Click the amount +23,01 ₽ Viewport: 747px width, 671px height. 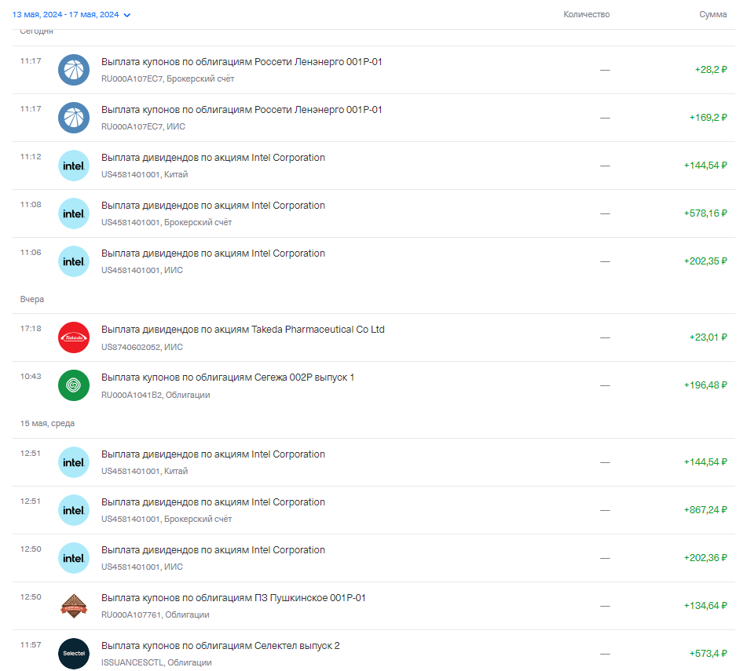(x=708, y=337)
